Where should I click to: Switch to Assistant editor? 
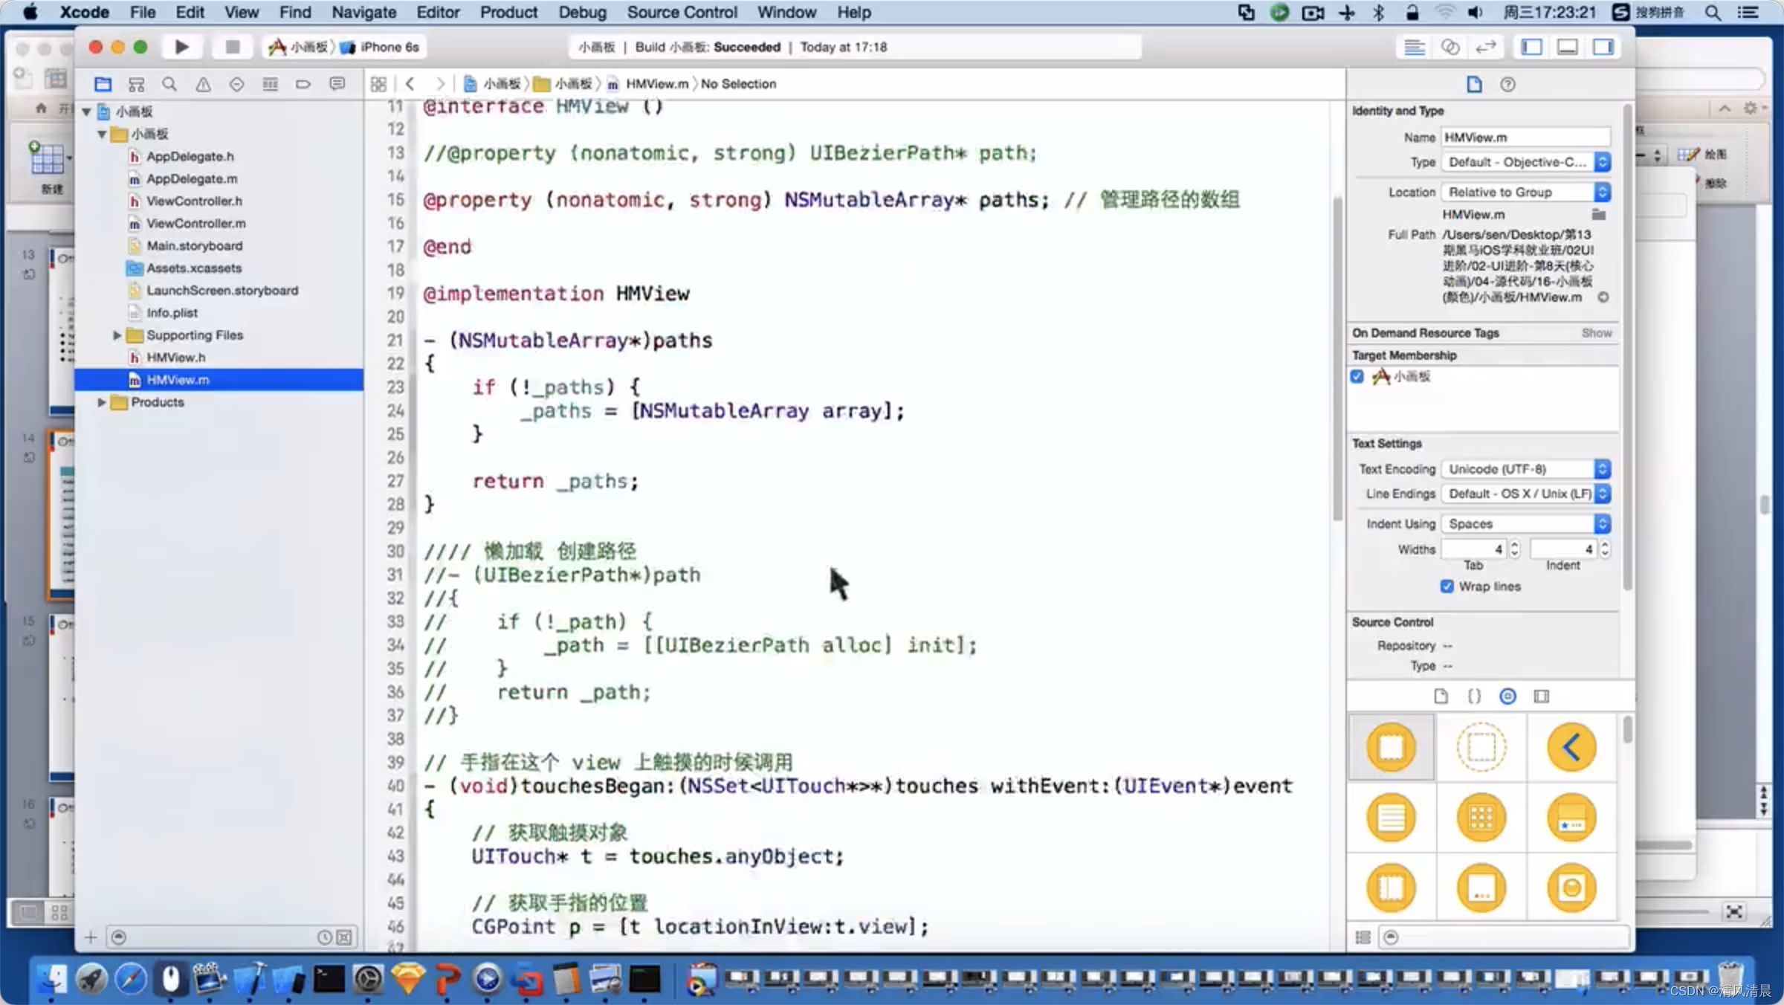click(x=1449, y=47)
